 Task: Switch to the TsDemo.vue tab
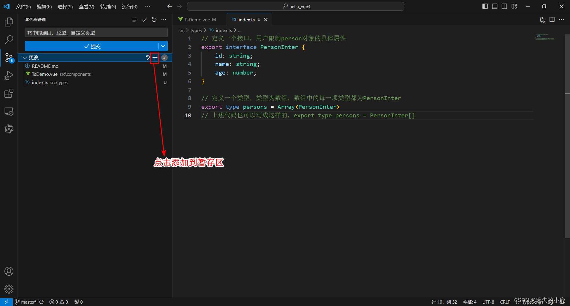tap(197, 20)
